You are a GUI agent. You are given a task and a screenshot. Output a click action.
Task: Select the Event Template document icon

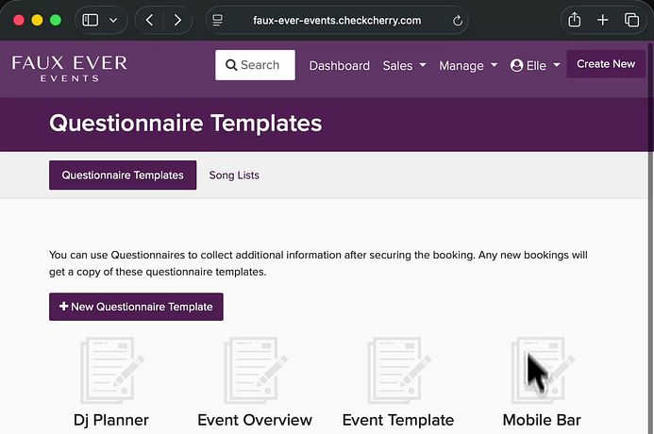click(398, 371)
